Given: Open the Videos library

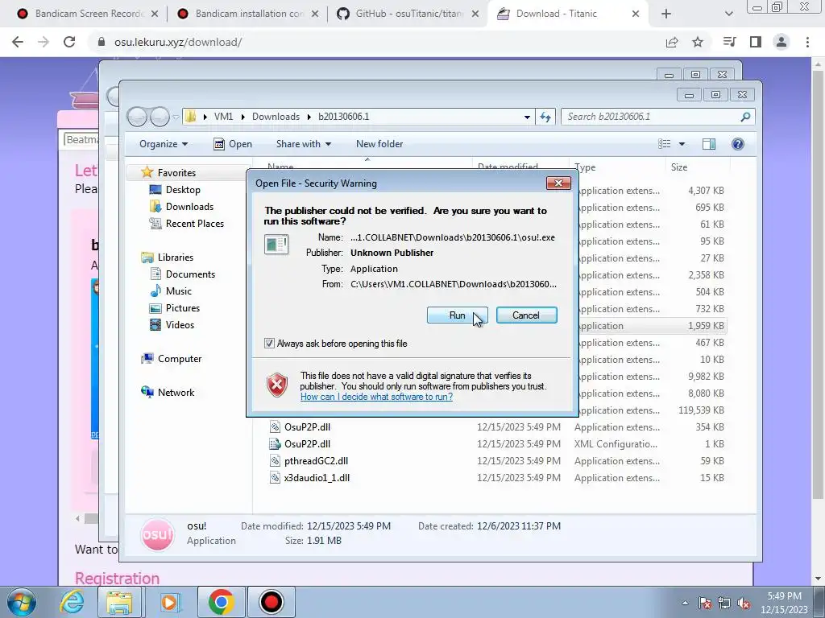Looking at the screenshot, I should click(x=180, y=325).
